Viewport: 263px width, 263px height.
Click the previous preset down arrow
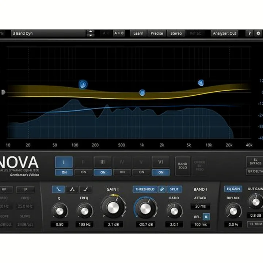pyautogui.click(x=91, y=35)
